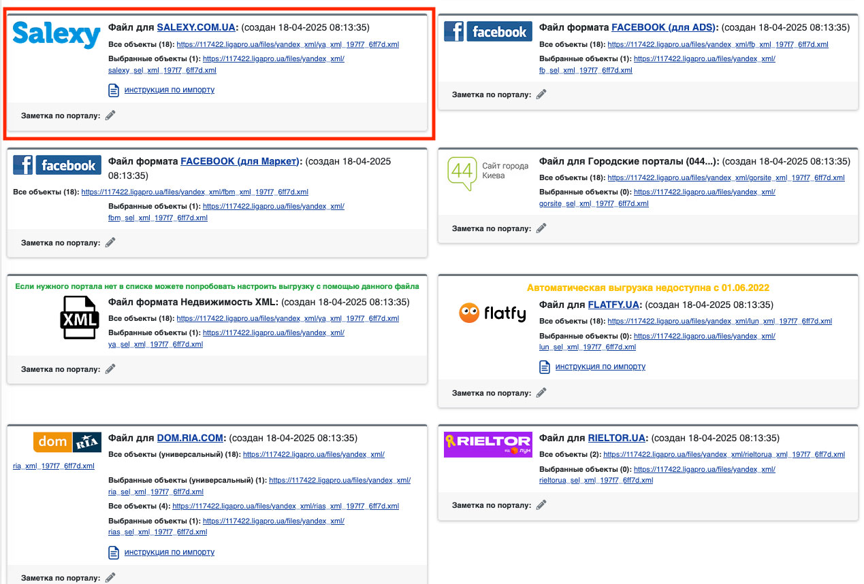Open the DOM.RIA.COM link
The image size is (864, 584).
[190, 438]
